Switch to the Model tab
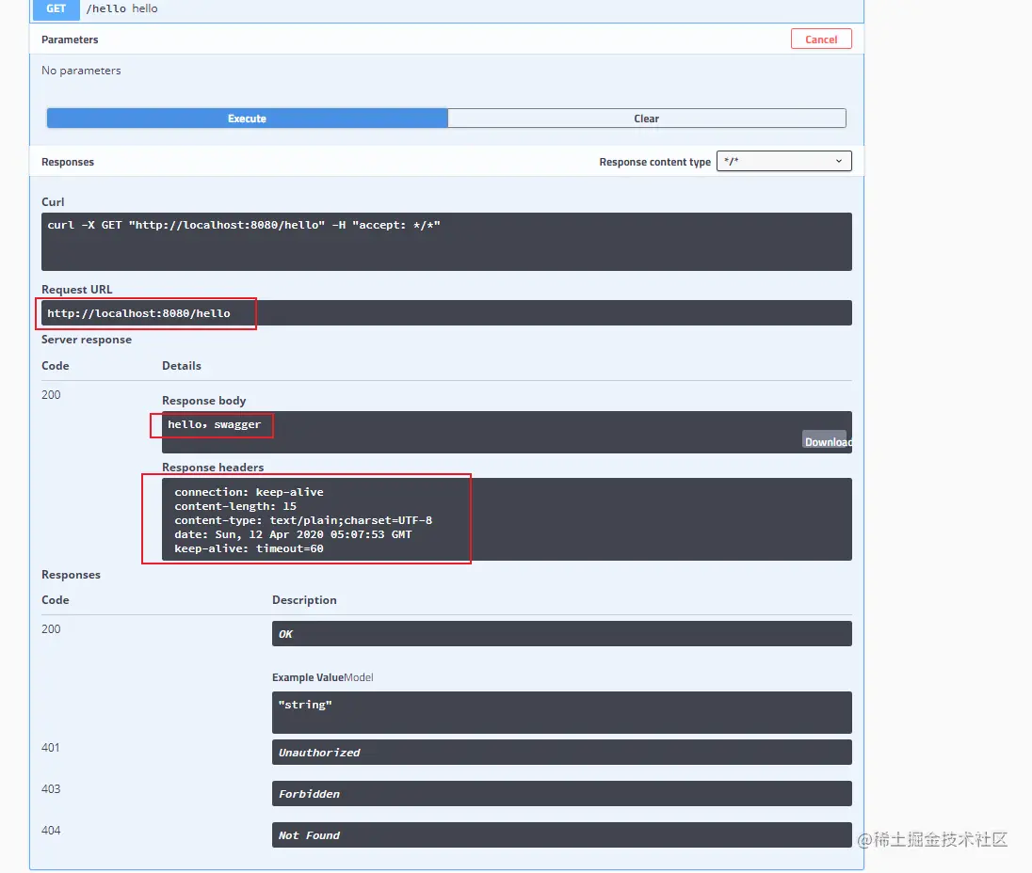 point(359,677)
